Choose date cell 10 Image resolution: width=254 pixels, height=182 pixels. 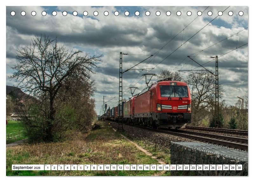[107, 167]
